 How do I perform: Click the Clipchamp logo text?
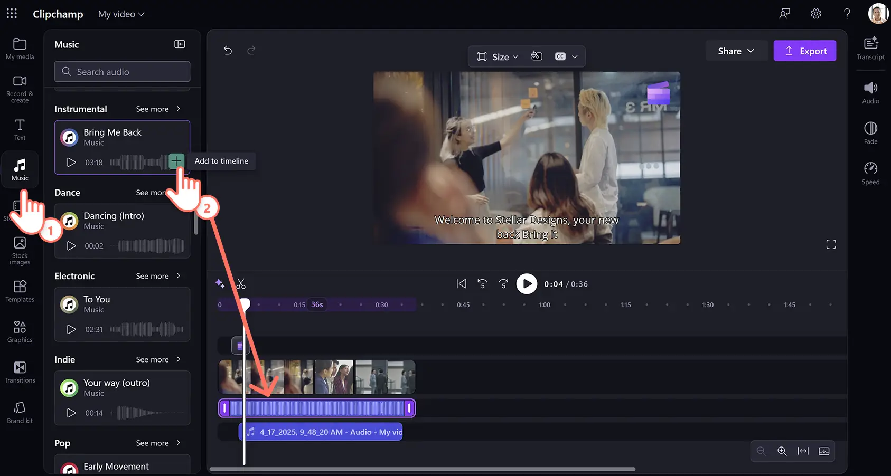(x=58, y=14)
